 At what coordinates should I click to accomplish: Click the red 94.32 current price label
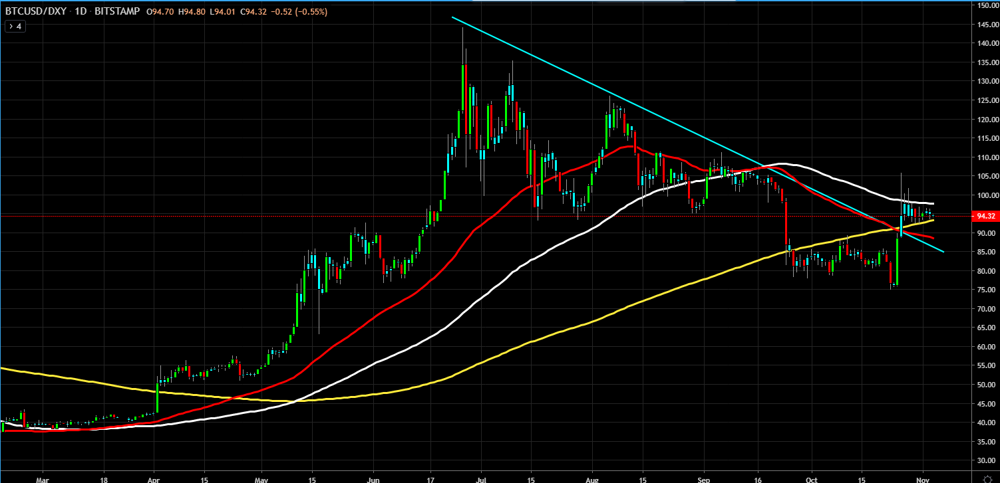pos(985,216)
